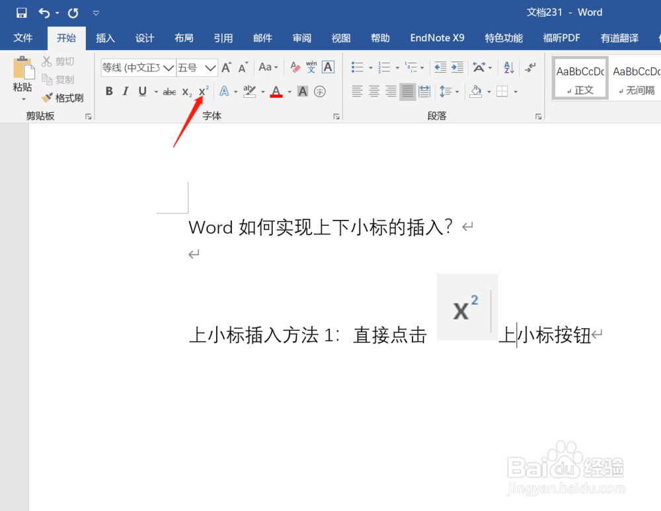Open the Font group dialog launcher
The image size is (661, 511).
click(x=336, y=116)
